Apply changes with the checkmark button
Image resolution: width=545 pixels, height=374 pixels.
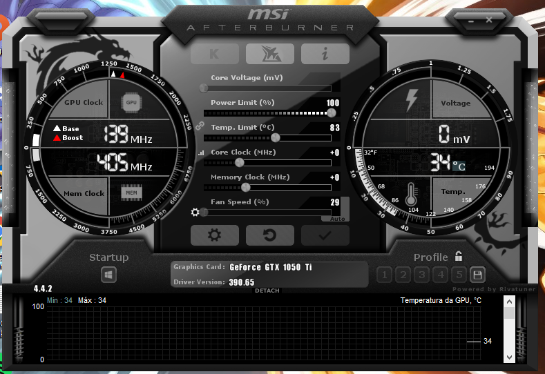[325, 235]
